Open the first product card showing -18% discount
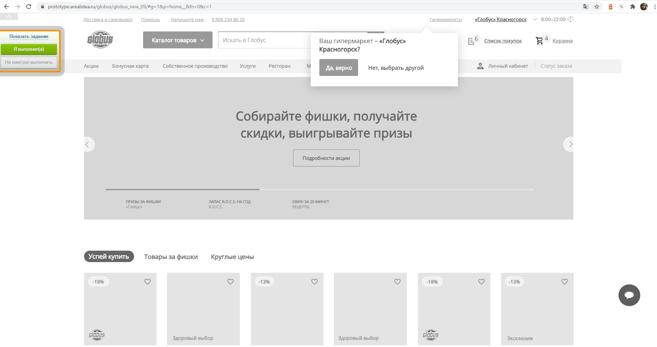657x347 pixels. point(120,309)
